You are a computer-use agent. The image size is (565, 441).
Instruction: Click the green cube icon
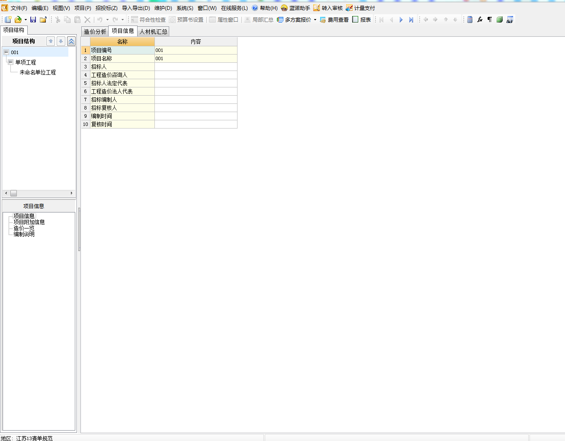[500, 19]
